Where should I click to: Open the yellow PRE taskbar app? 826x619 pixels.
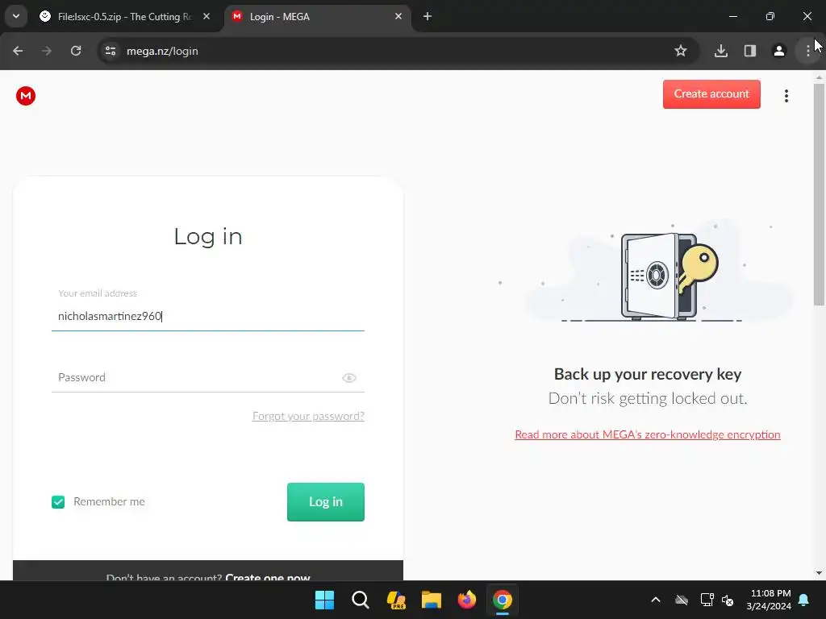395,600
